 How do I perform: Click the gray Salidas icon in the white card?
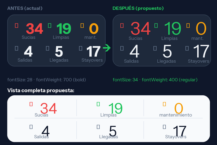tap(31, 127)
